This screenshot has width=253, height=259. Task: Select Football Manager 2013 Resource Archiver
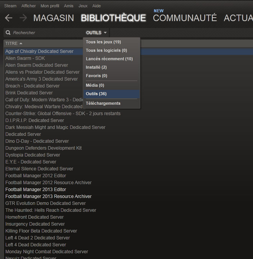pos(49,196)
